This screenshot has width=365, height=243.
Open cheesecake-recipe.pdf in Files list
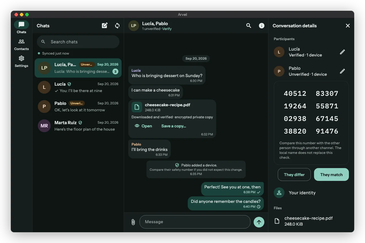(311, 221)
